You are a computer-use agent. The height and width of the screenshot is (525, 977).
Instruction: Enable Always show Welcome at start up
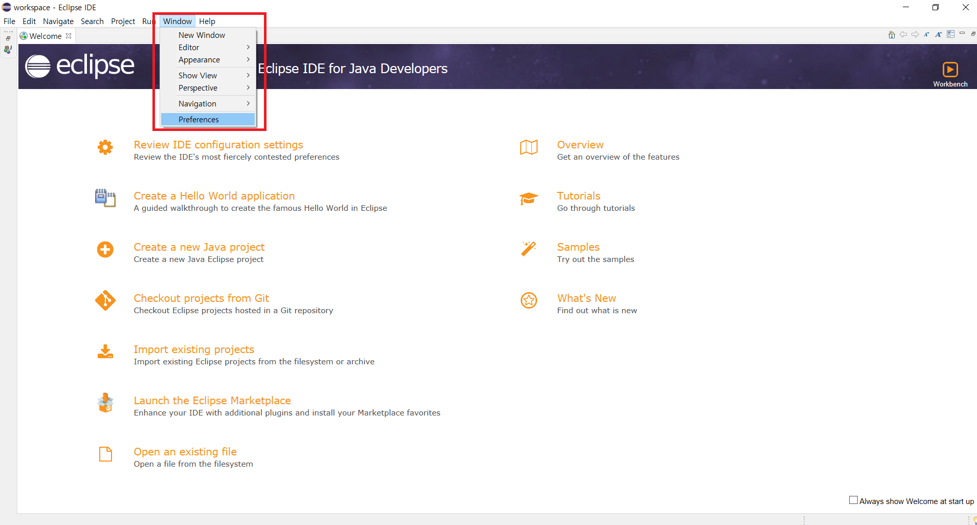(853, 500)
